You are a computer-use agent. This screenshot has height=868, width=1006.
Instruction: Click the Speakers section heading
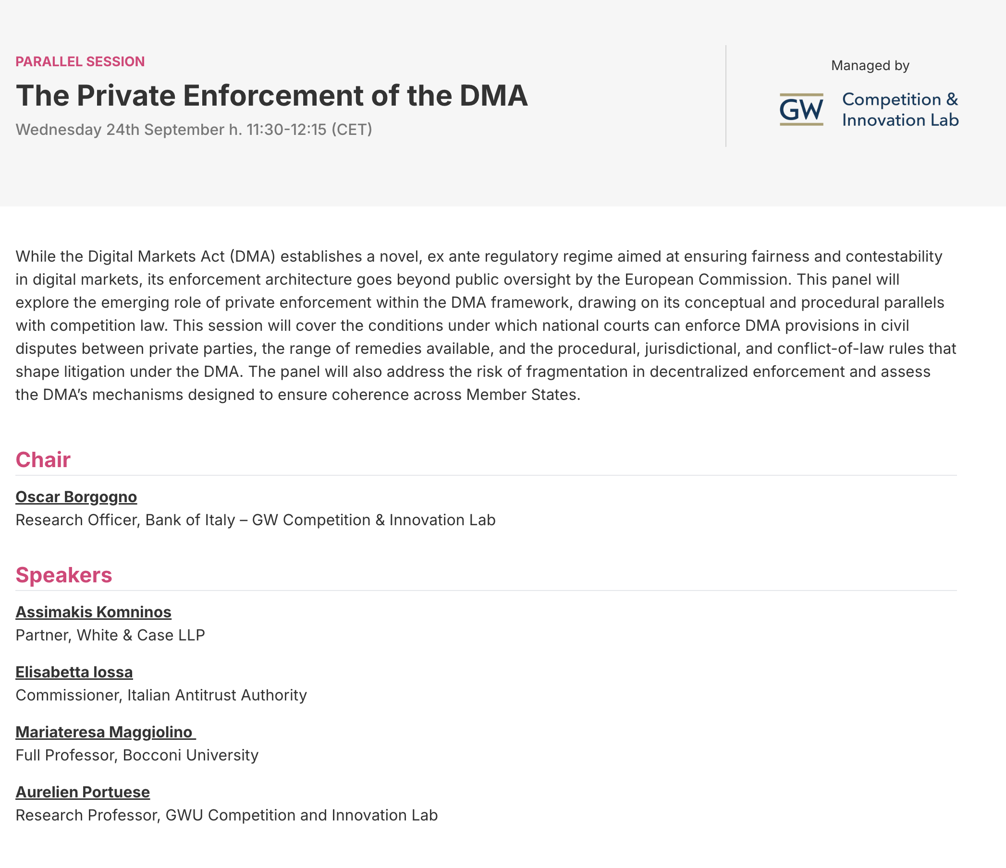(x=63, y=575)
